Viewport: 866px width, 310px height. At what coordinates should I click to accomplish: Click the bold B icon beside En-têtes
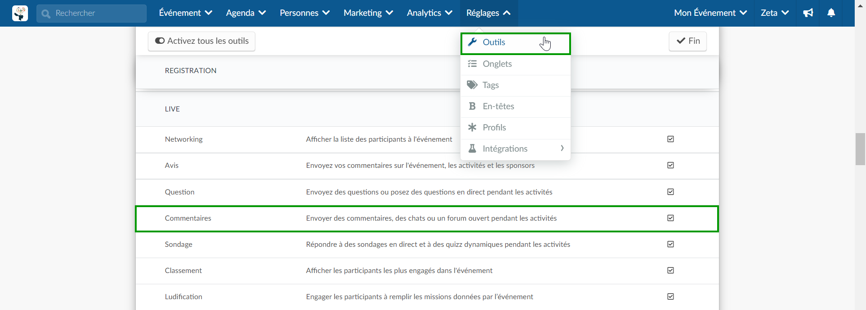[472, 106]
